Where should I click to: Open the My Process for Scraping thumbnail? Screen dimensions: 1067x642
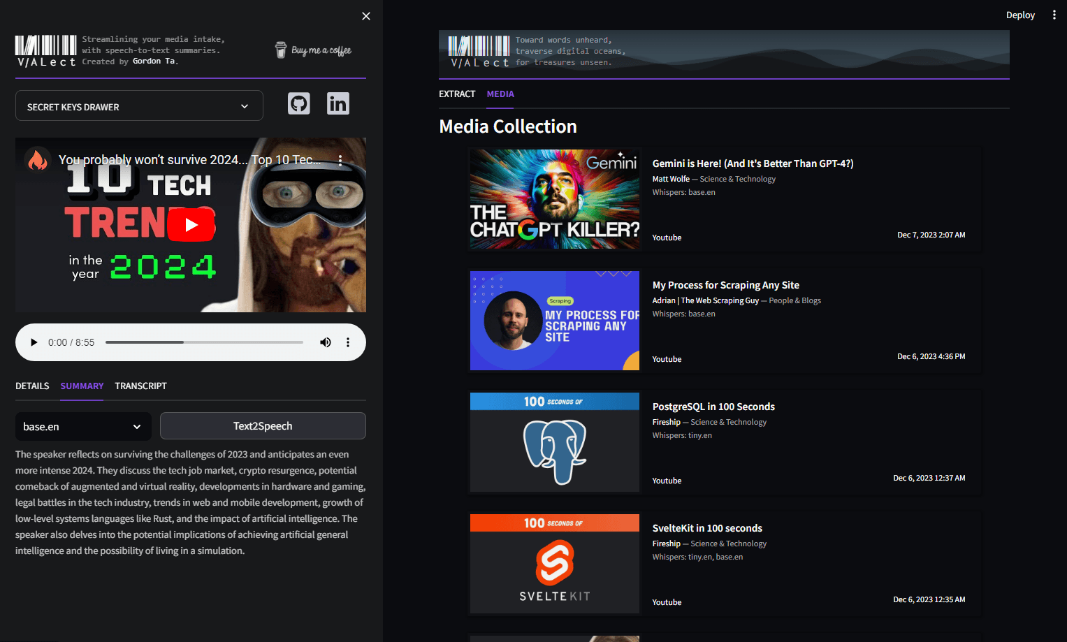(x=555, y=321)
